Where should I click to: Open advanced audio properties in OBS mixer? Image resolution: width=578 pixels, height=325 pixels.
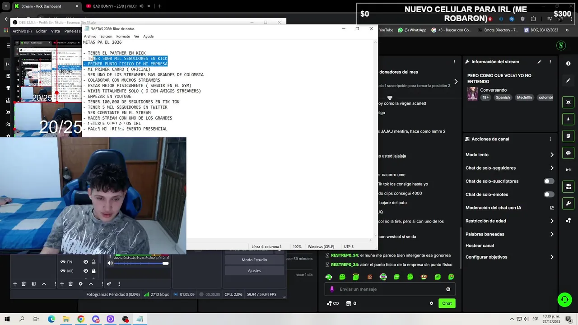[x=109, y=284]
